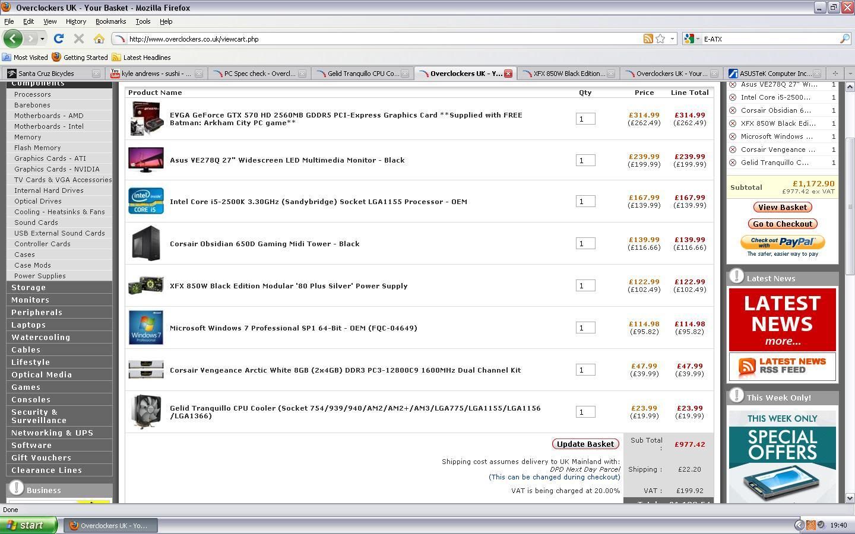Open the View menu
This screenshot has height=534, width=855.
click(50, 21)
